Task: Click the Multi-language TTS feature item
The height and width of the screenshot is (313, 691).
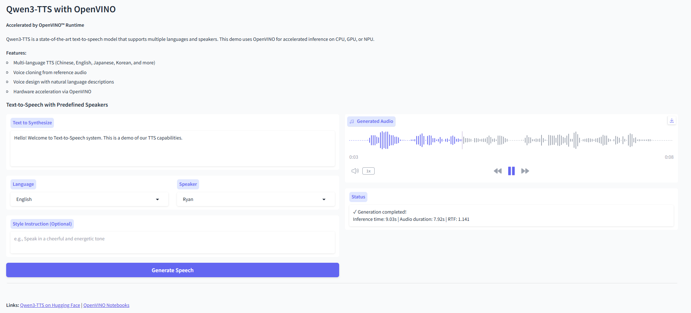Action: click(84, 63)
